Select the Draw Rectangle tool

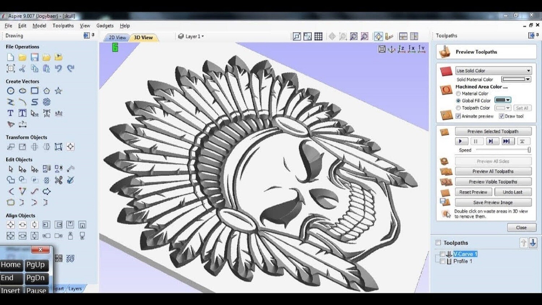tap(34, 91)
